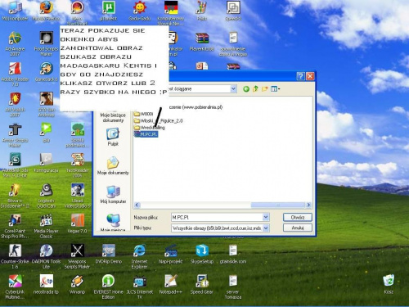Select the Wrecking folder in file list
The width and height of the screenshot is (409, 307).
point(150,128)
